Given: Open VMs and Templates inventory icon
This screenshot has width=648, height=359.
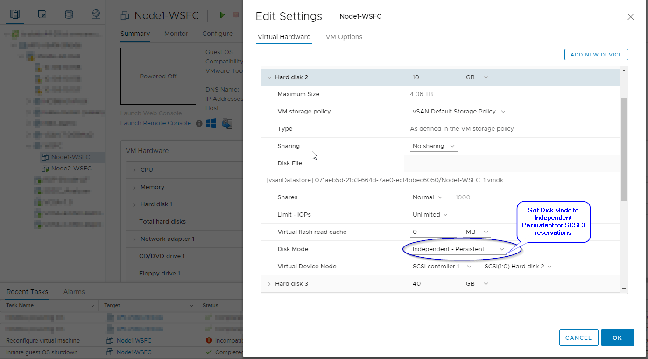Looking at the screenshot, I should click(42, 14).
